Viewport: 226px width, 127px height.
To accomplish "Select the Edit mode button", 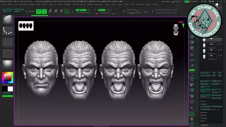I will click(x=38, y=11).
